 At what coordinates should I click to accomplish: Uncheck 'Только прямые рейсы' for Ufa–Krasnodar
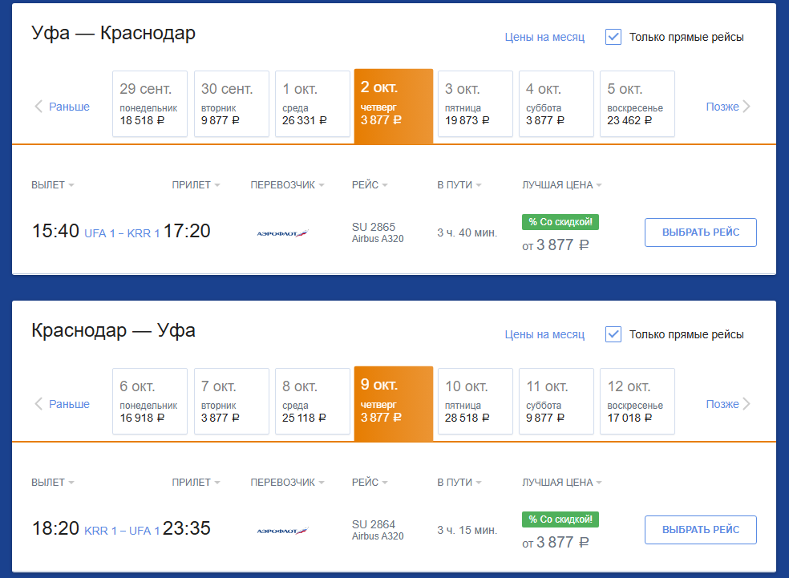[613, 37]
